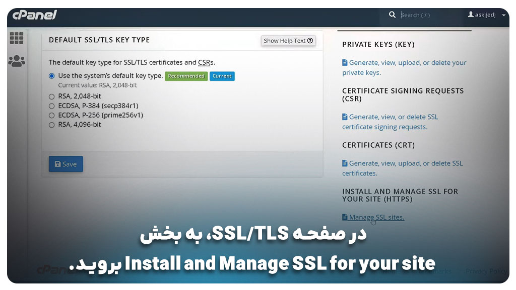The width and height of the screenshot is (516, 290).
Task: Click the user avatar icon beside askijedj
Action: (x=471, y=15)
